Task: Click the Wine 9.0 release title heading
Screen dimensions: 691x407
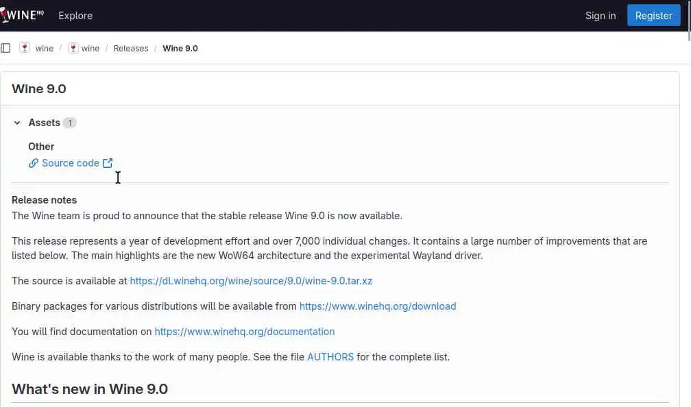Action: (x=39, y=88)
